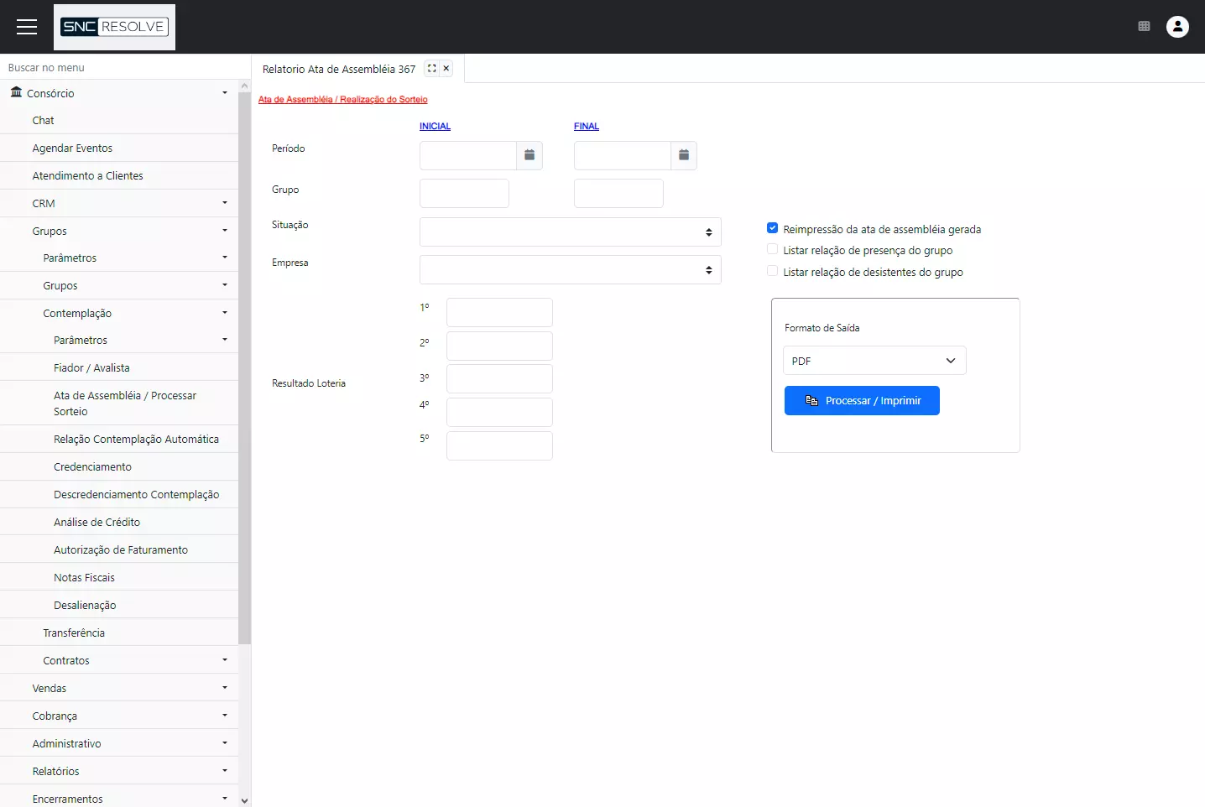Screen dimensions: 1205x807
Task: Open the Empresa dropdown
Action: click(x=570, y=270)
